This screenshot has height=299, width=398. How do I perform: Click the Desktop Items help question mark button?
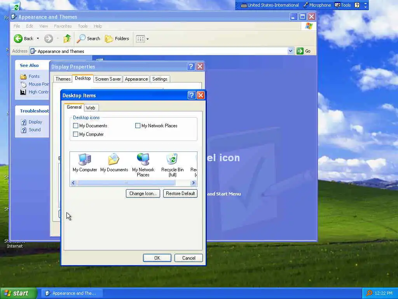(192, 95)
